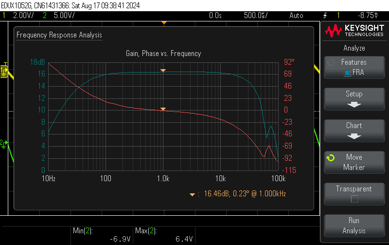Open the Auto trigger mode setting
Screen dimensions: 389x245
[x=296, y=16]
